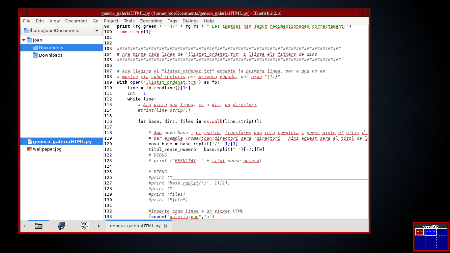450x253 pixels.
Task: Click 'while line:' on line 112
Action: pyautogui.click(x=142, y=99)
